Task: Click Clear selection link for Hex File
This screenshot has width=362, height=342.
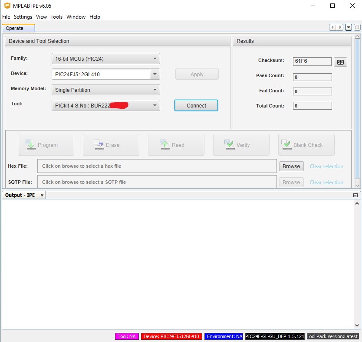Action: pos(326,166)
